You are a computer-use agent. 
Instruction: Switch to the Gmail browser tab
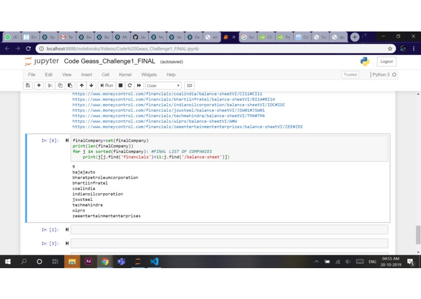tap(67, 37)
